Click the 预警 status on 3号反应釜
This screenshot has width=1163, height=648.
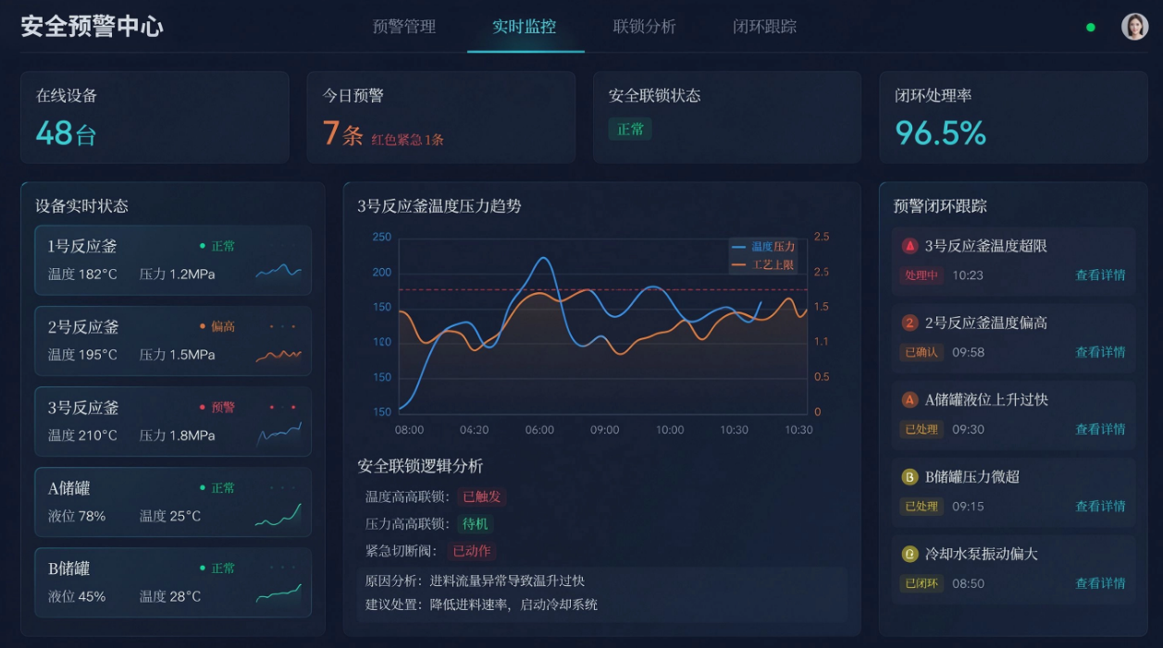coord(217,407)
